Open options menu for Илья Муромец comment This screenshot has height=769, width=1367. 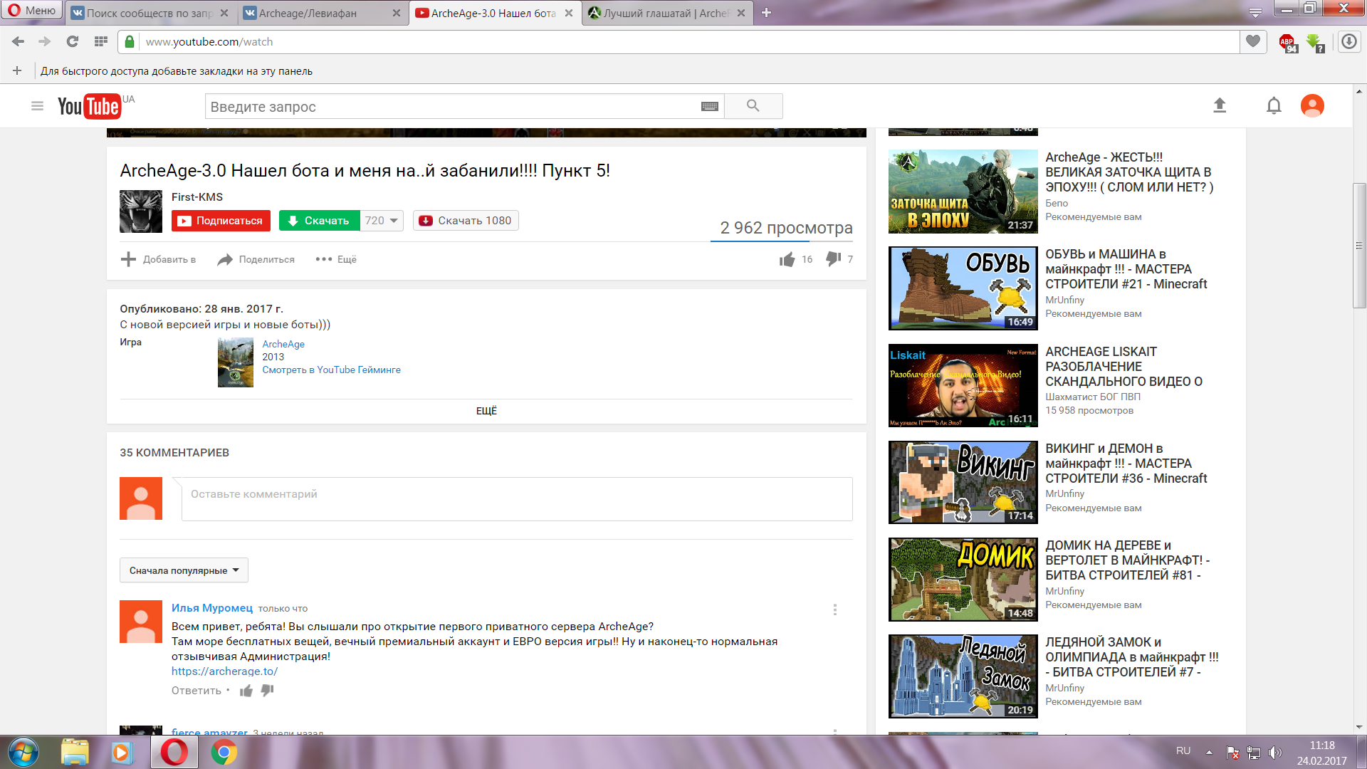coord(834,610)
